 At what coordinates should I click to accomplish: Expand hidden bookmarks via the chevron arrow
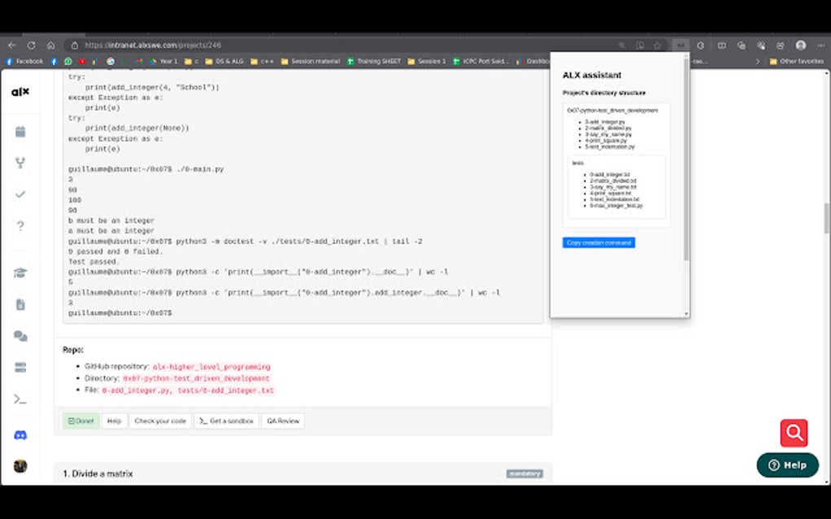[x=757, y=60]
